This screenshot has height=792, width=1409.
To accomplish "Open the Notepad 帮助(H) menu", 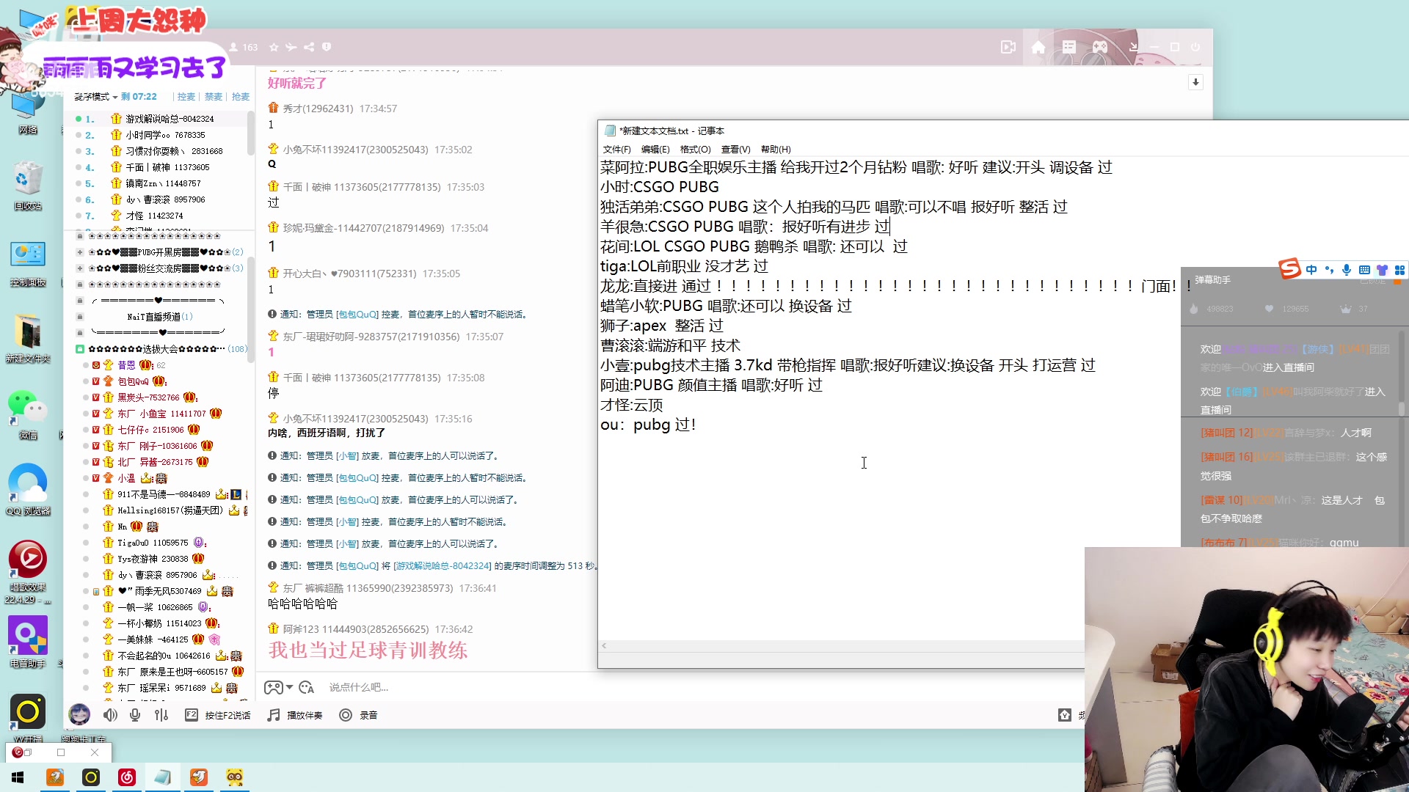I will point(776,150).
